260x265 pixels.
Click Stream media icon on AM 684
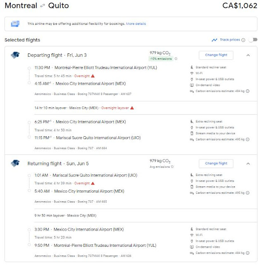click(192, 133)
